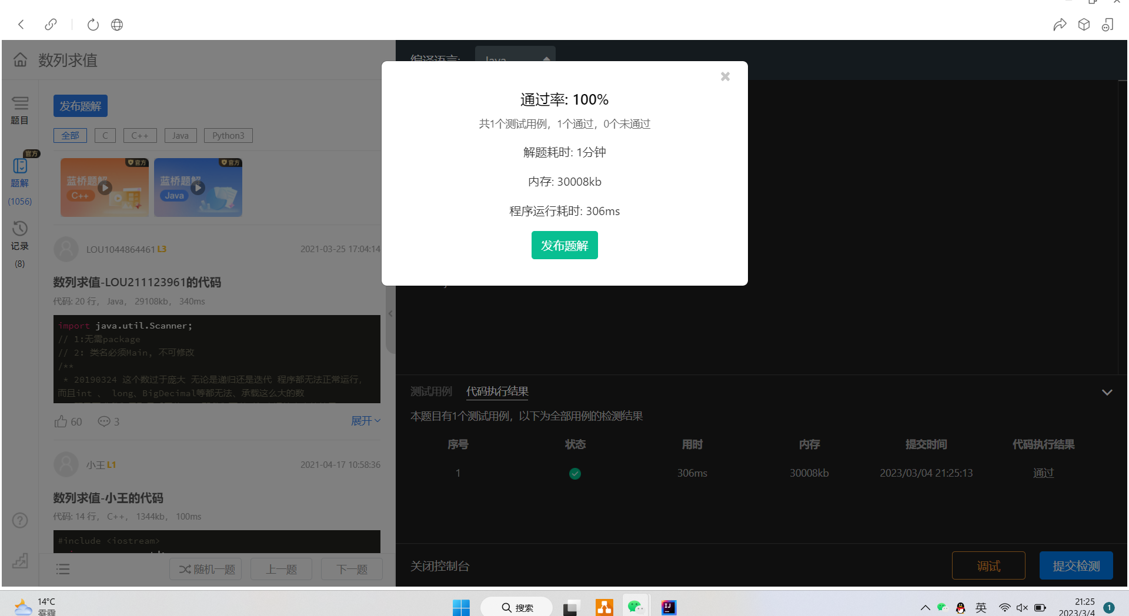Image resolution: width=1129 pixels, height=616 pixels.
Task: Click the blue 发布题解 button in sidebar
Action: click(x=81, y=106)
